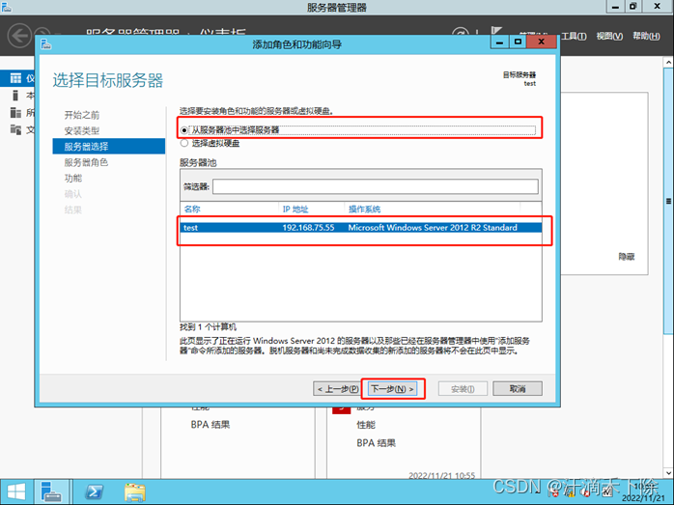Open the 开始之前 wizard step
Screen dimensions: 674x505
pos(82,115)
